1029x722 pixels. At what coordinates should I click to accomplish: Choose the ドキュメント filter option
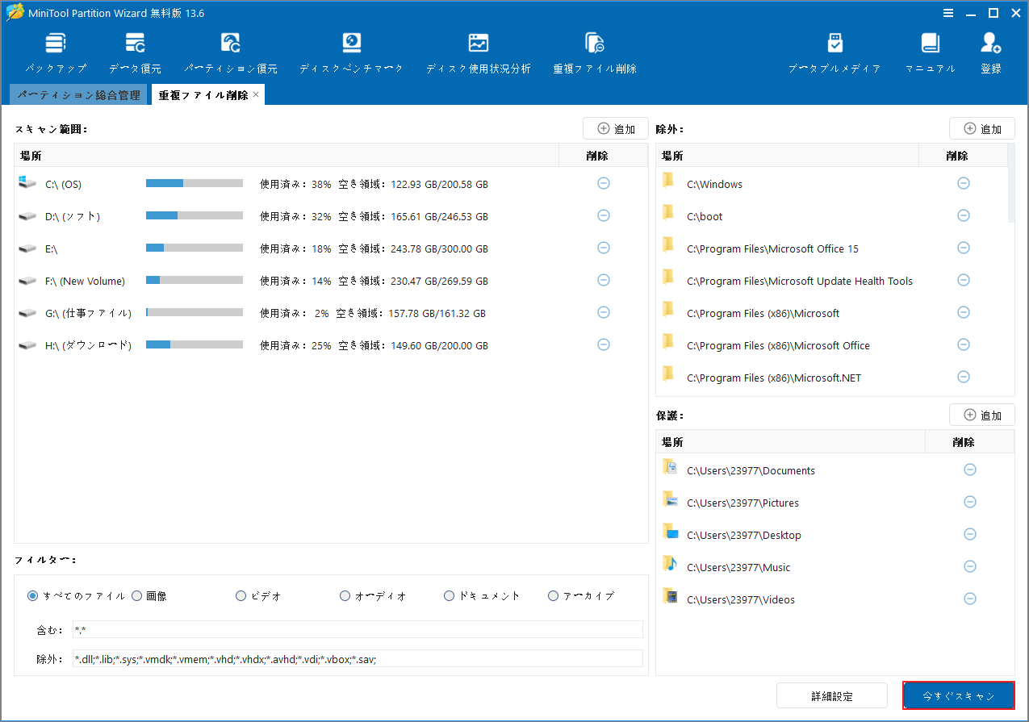pos(449,595)
